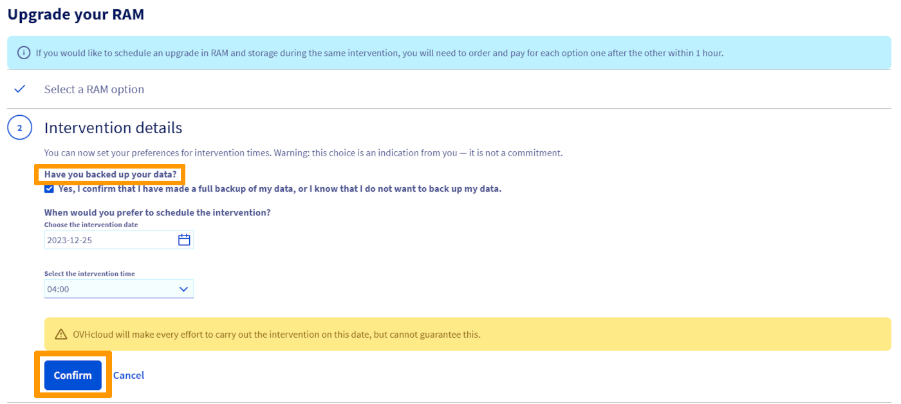This screenshot has width=901, height=404.
Task: Click the step 2 circle icon
Action: click(19, 128)
